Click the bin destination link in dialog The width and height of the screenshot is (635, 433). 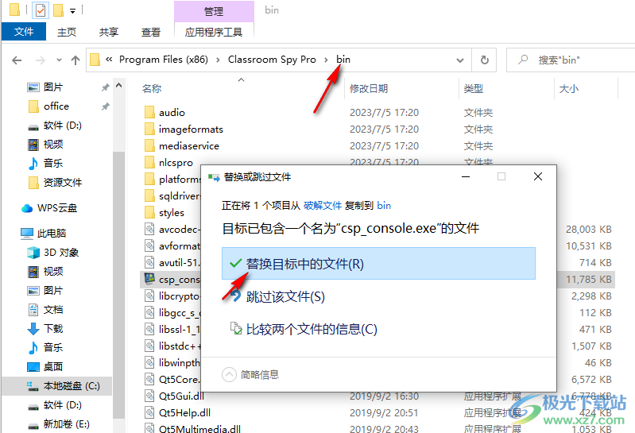click(x=384, y=206)
